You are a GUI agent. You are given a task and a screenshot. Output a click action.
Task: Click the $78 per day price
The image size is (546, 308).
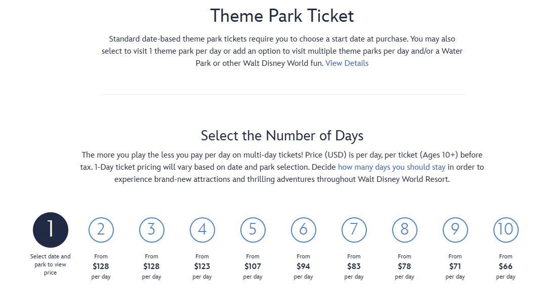click(405, 266)
